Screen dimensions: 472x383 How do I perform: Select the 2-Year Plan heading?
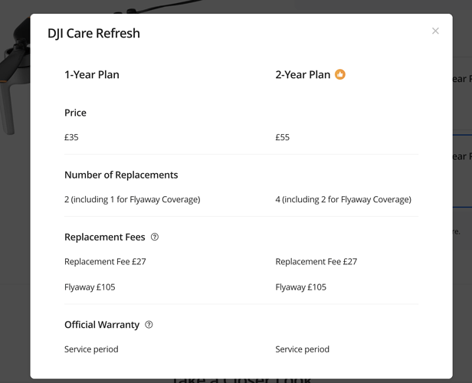303,74
